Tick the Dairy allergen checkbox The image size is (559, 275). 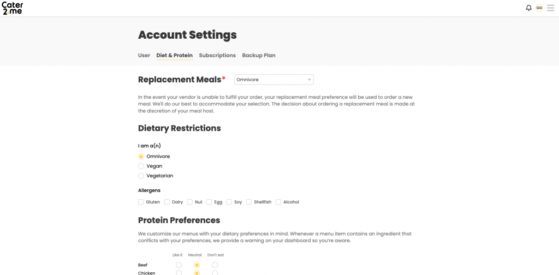167,202
